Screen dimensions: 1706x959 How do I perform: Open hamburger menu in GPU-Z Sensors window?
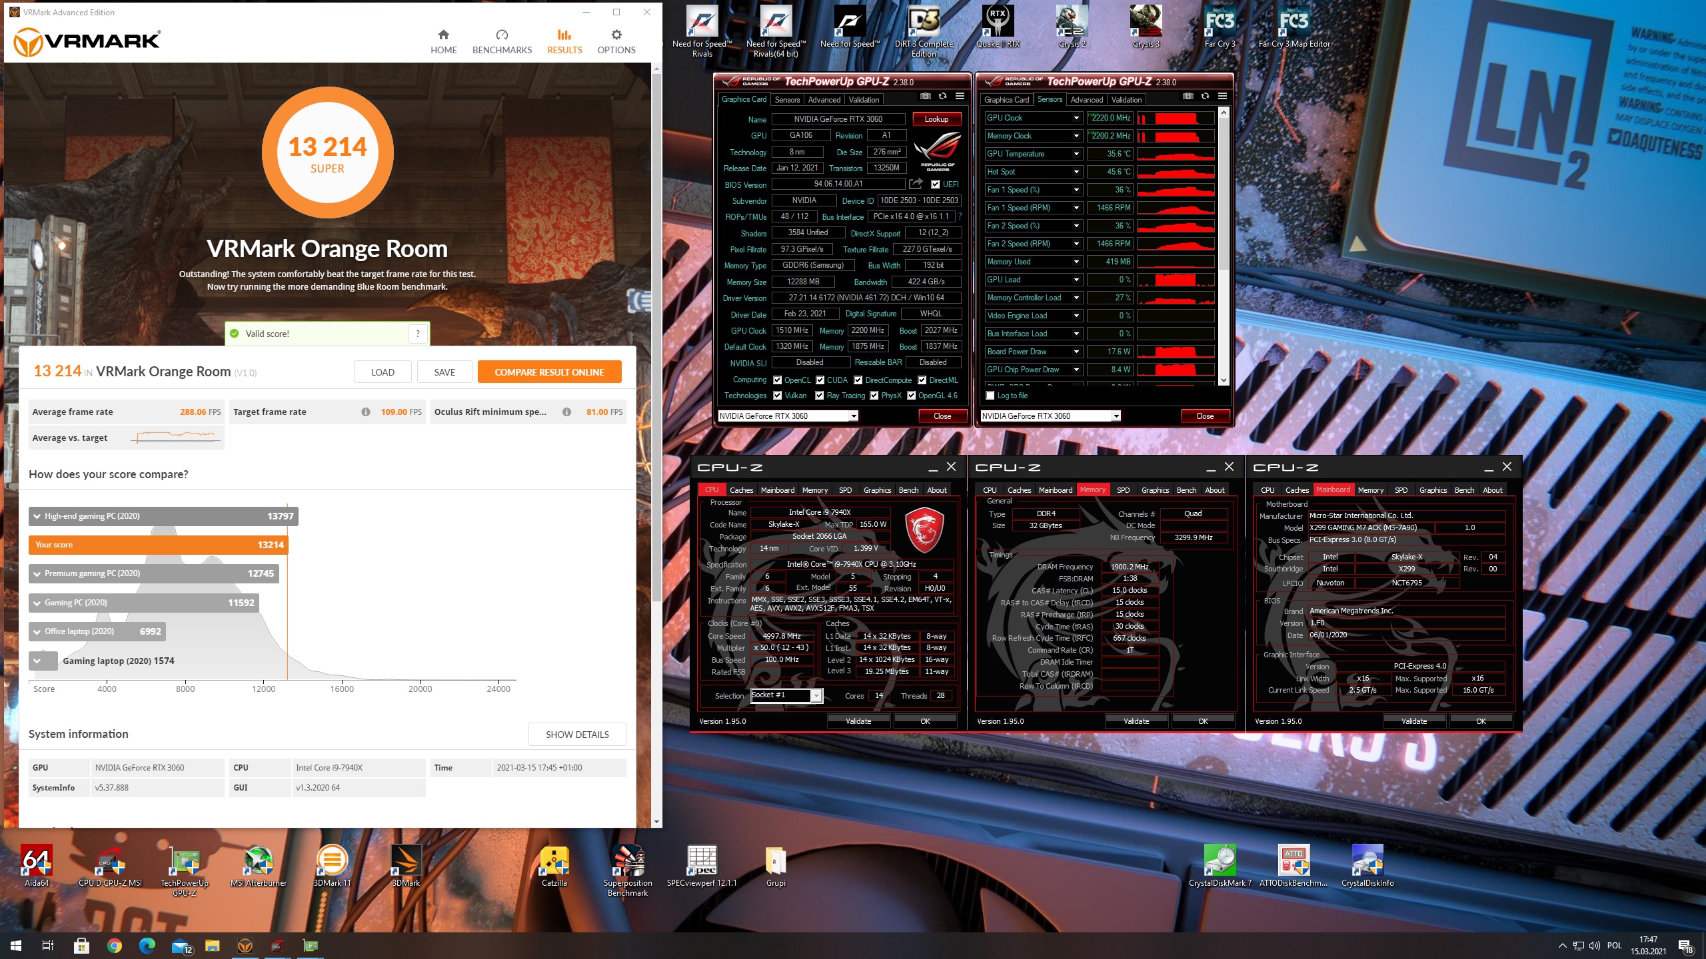[x=1222, y=97]
